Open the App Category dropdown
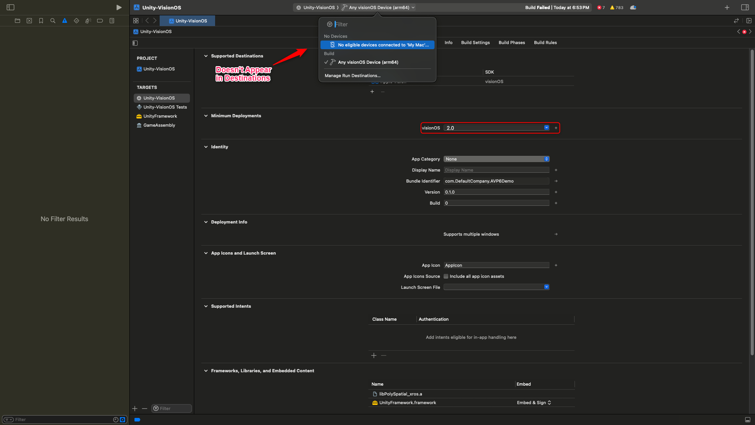This screenshot has width=755, height=425. click(496, 159)
